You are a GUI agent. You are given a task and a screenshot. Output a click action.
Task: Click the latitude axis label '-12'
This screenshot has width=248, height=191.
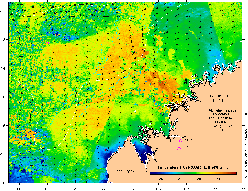pyautogui.click(x=3, y=11)
